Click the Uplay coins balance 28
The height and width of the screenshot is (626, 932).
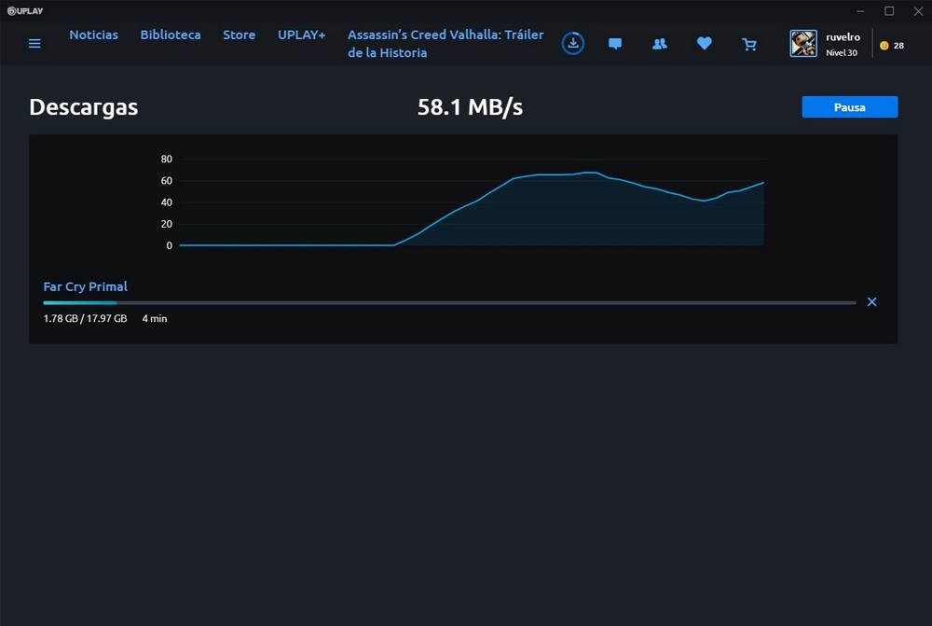[892, 45]
